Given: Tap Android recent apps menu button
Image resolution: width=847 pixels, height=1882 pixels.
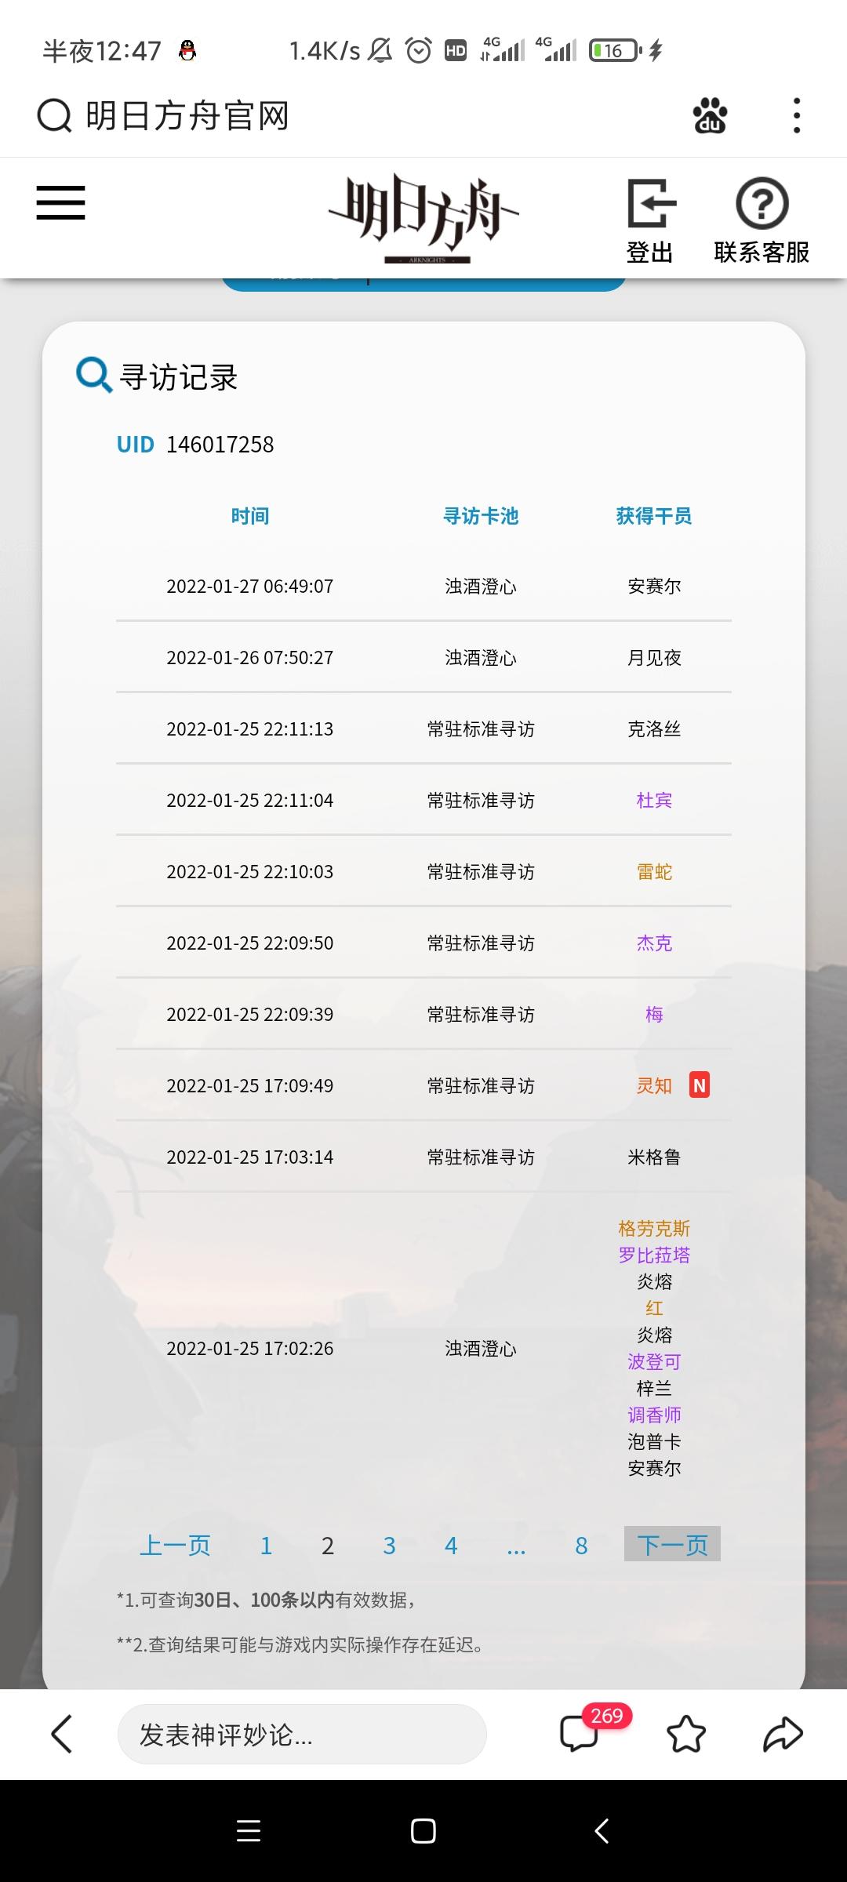Looking at the screenshot, I should [249, 1830].
